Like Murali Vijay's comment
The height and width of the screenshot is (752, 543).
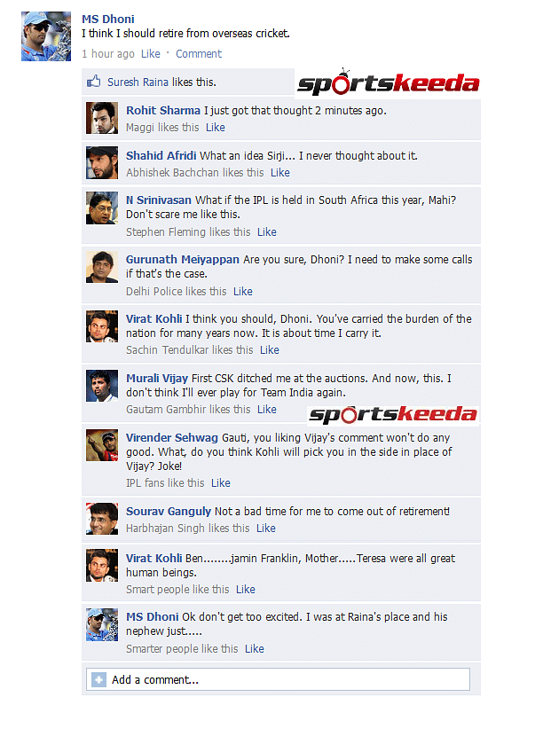pyautogui.click(x=267, y=410)
